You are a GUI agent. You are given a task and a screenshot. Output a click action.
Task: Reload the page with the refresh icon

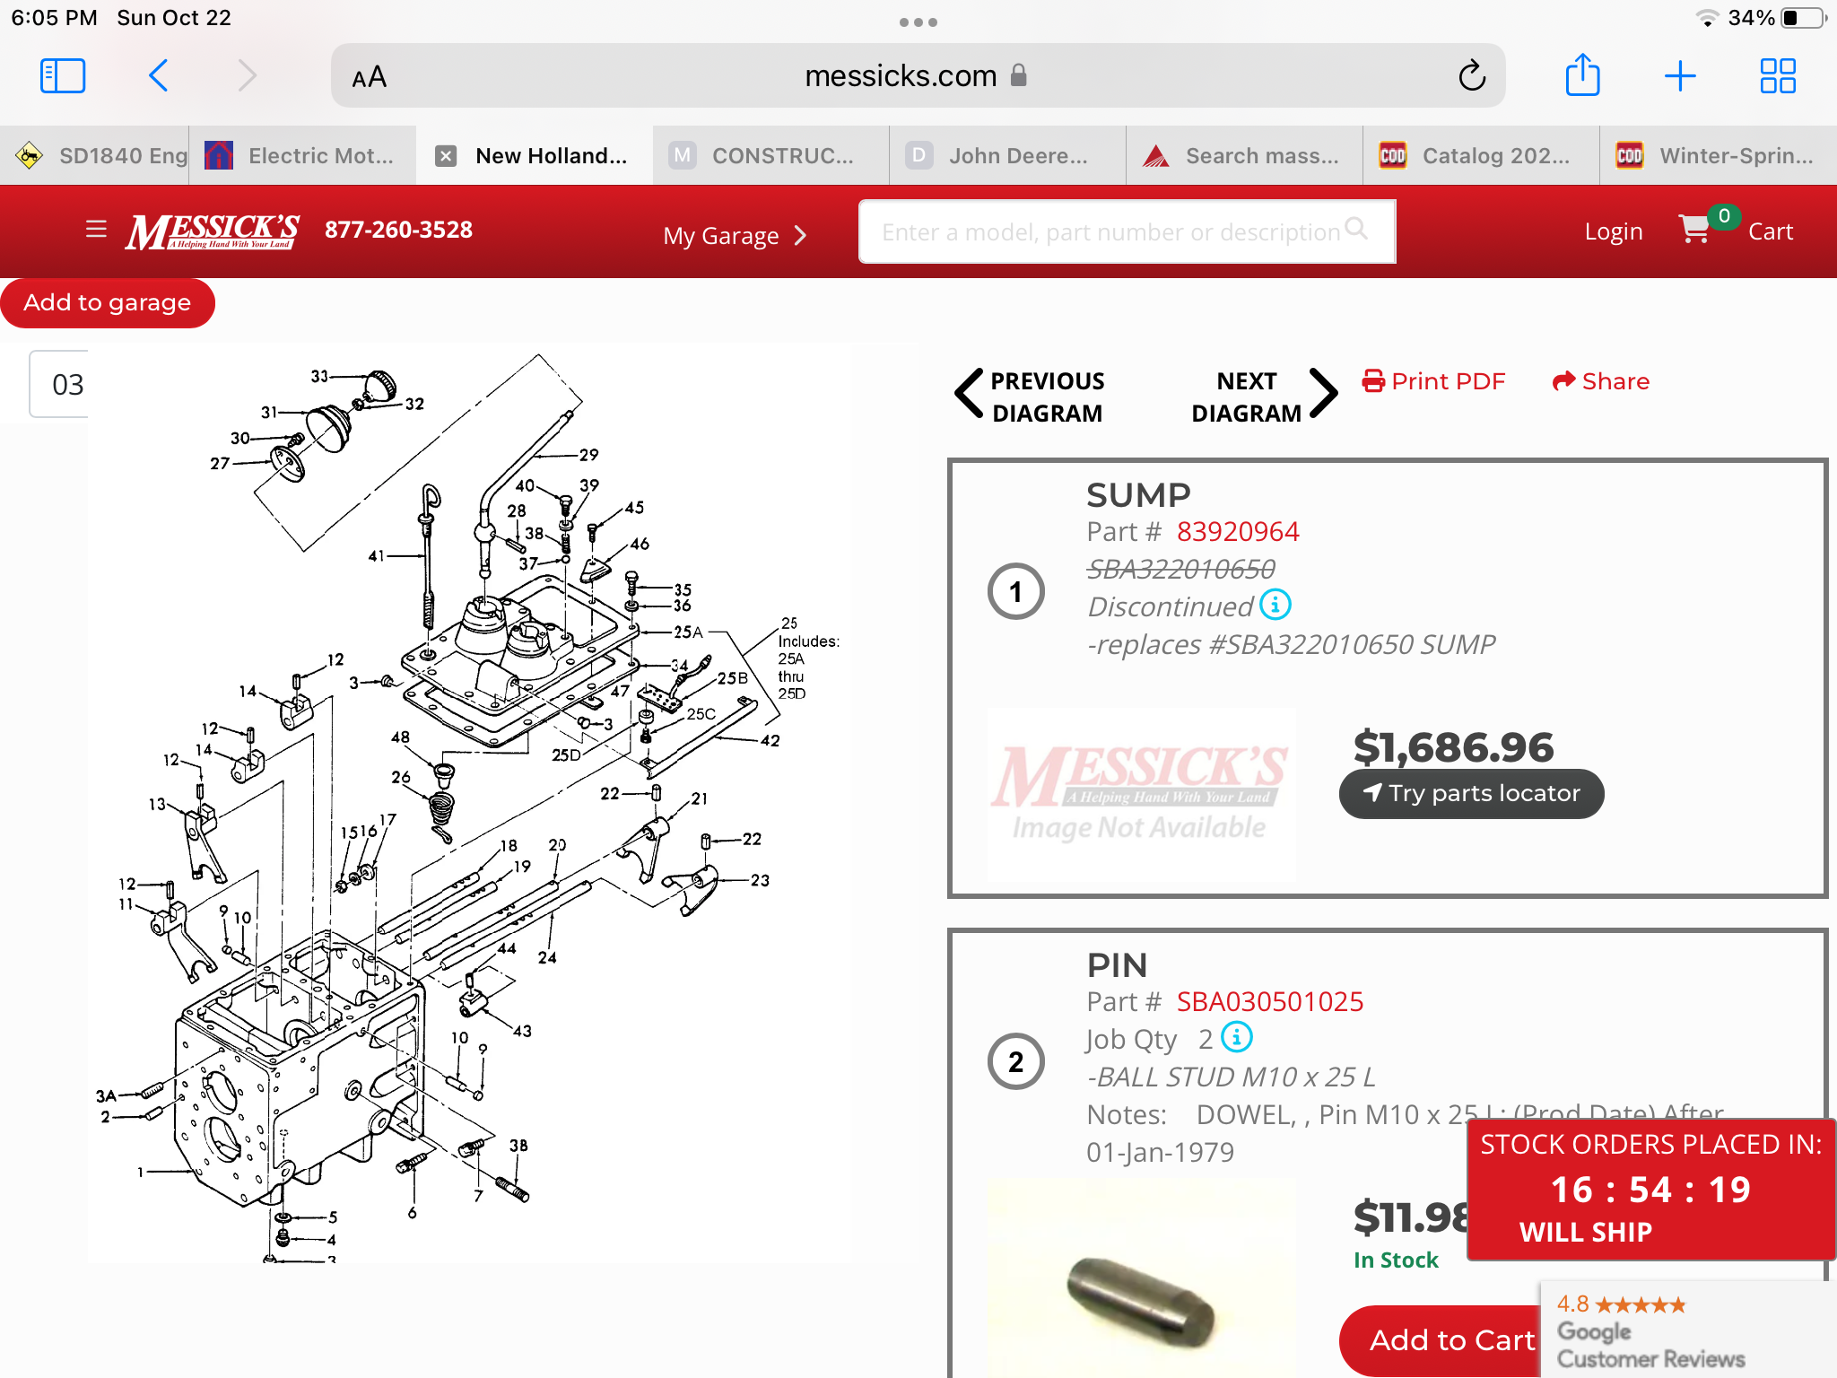1472,76
